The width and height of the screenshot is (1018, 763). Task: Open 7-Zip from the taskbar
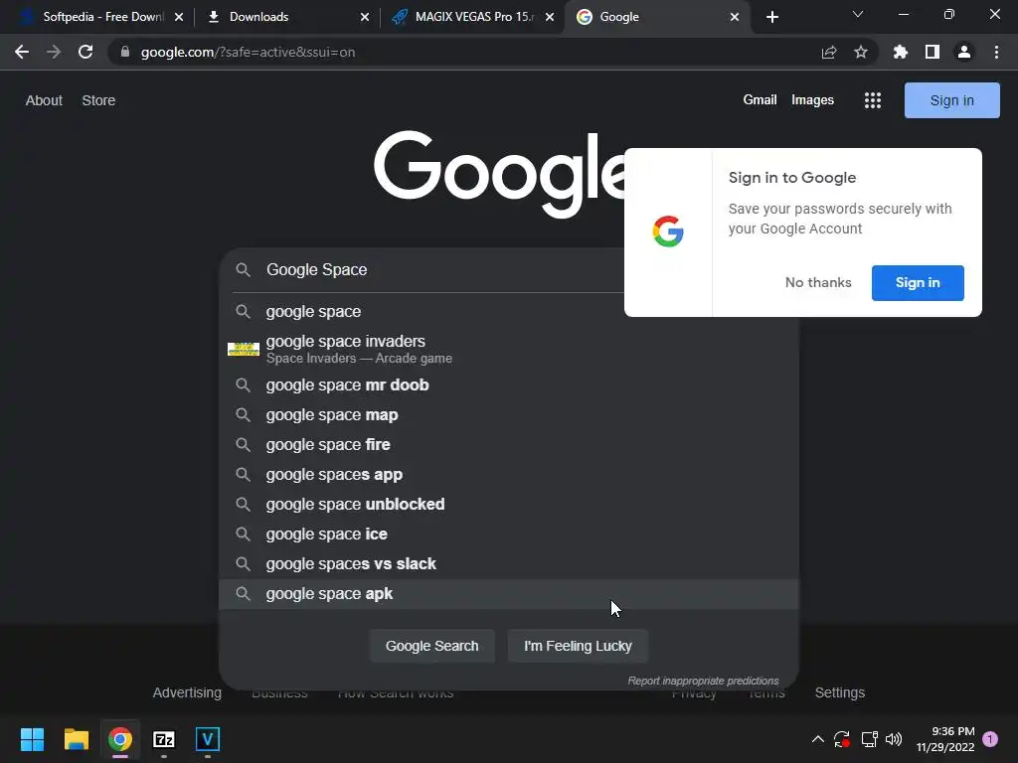click(x=164, y=739)
